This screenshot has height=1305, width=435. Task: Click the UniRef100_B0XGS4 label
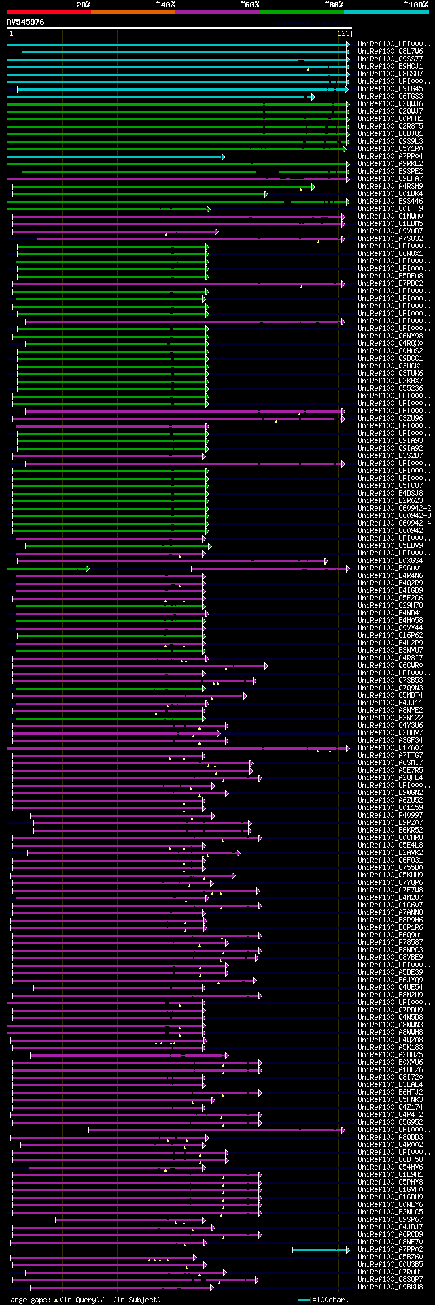point(390,561)
